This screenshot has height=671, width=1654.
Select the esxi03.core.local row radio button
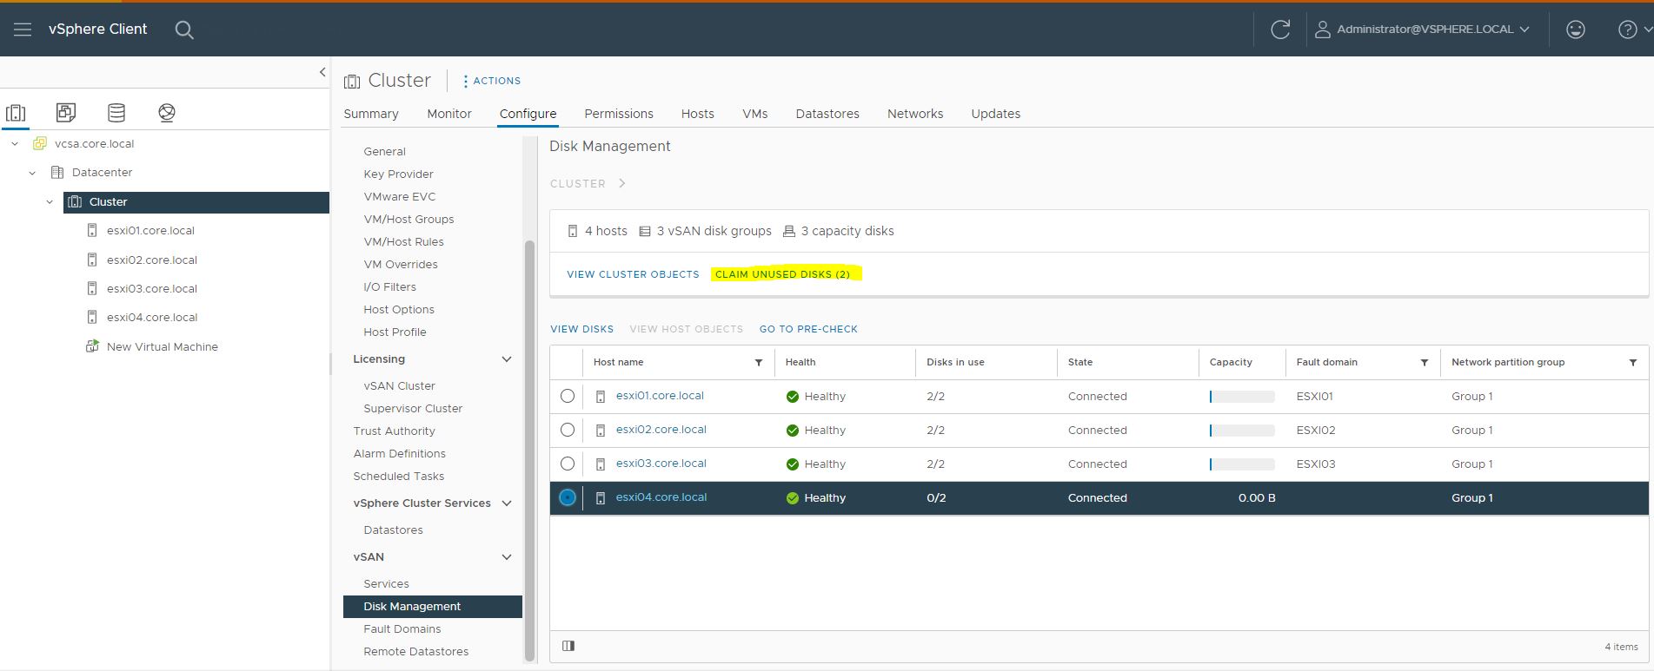point(568,464)
